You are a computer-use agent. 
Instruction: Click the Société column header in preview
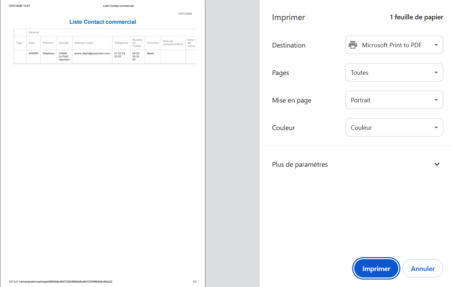pyautogui.click(x=64, y=43)
